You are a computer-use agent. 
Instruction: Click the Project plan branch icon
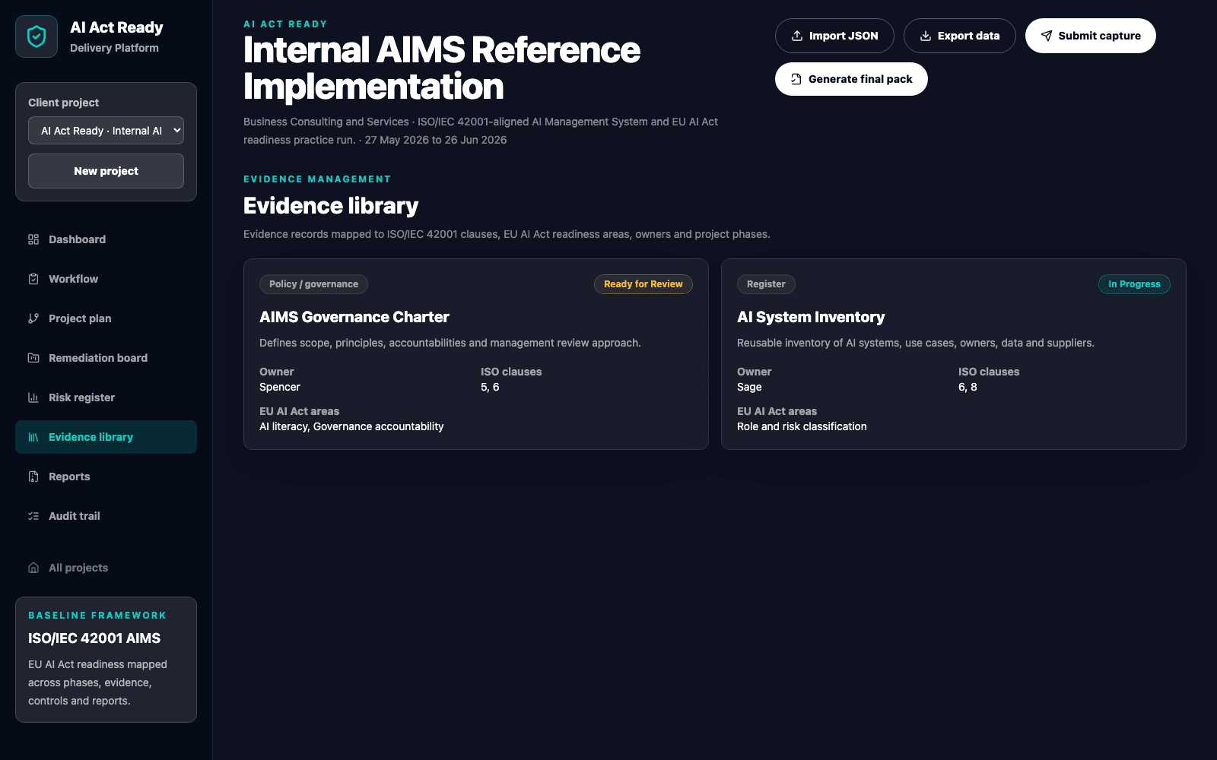pos(33,318)
